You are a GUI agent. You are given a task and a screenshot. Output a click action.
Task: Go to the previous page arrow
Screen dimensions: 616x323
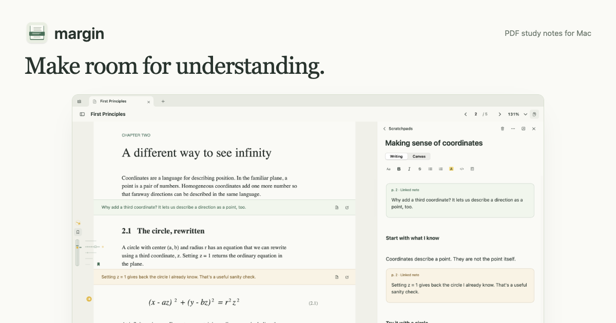tap(466, 114)
